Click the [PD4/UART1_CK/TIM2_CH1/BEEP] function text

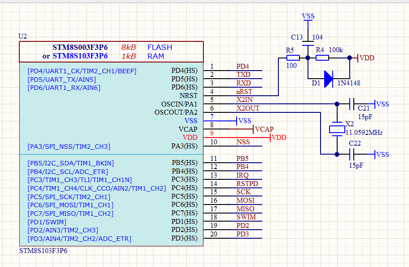[82, 71]
